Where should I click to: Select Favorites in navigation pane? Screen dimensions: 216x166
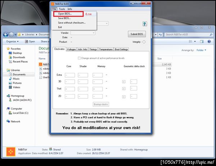[x=15, y=49]
